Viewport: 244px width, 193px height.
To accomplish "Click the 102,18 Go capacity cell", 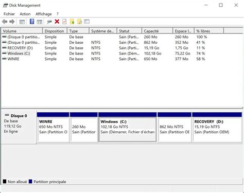I will click(x=152, y=54).
